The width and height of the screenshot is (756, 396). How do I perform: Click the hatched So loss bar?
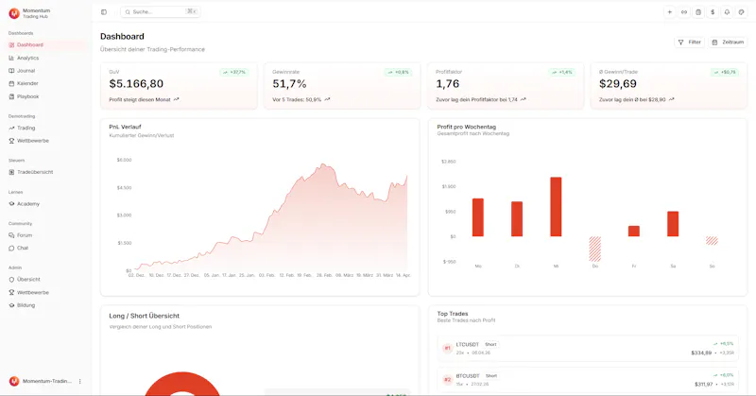713,241
